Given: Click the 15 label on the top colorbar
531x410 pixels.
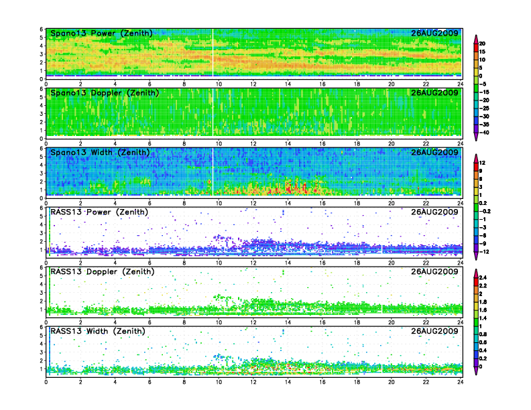Looking at the screenshot, I should coord(482,52).
